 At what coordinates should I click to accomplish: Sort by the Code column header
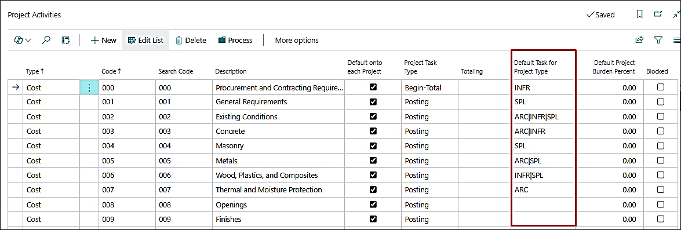click(111, 71)
